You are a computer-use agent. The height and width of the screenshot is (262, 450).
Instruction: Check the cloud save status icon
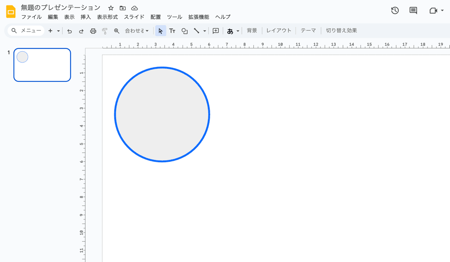coord(134,8)
